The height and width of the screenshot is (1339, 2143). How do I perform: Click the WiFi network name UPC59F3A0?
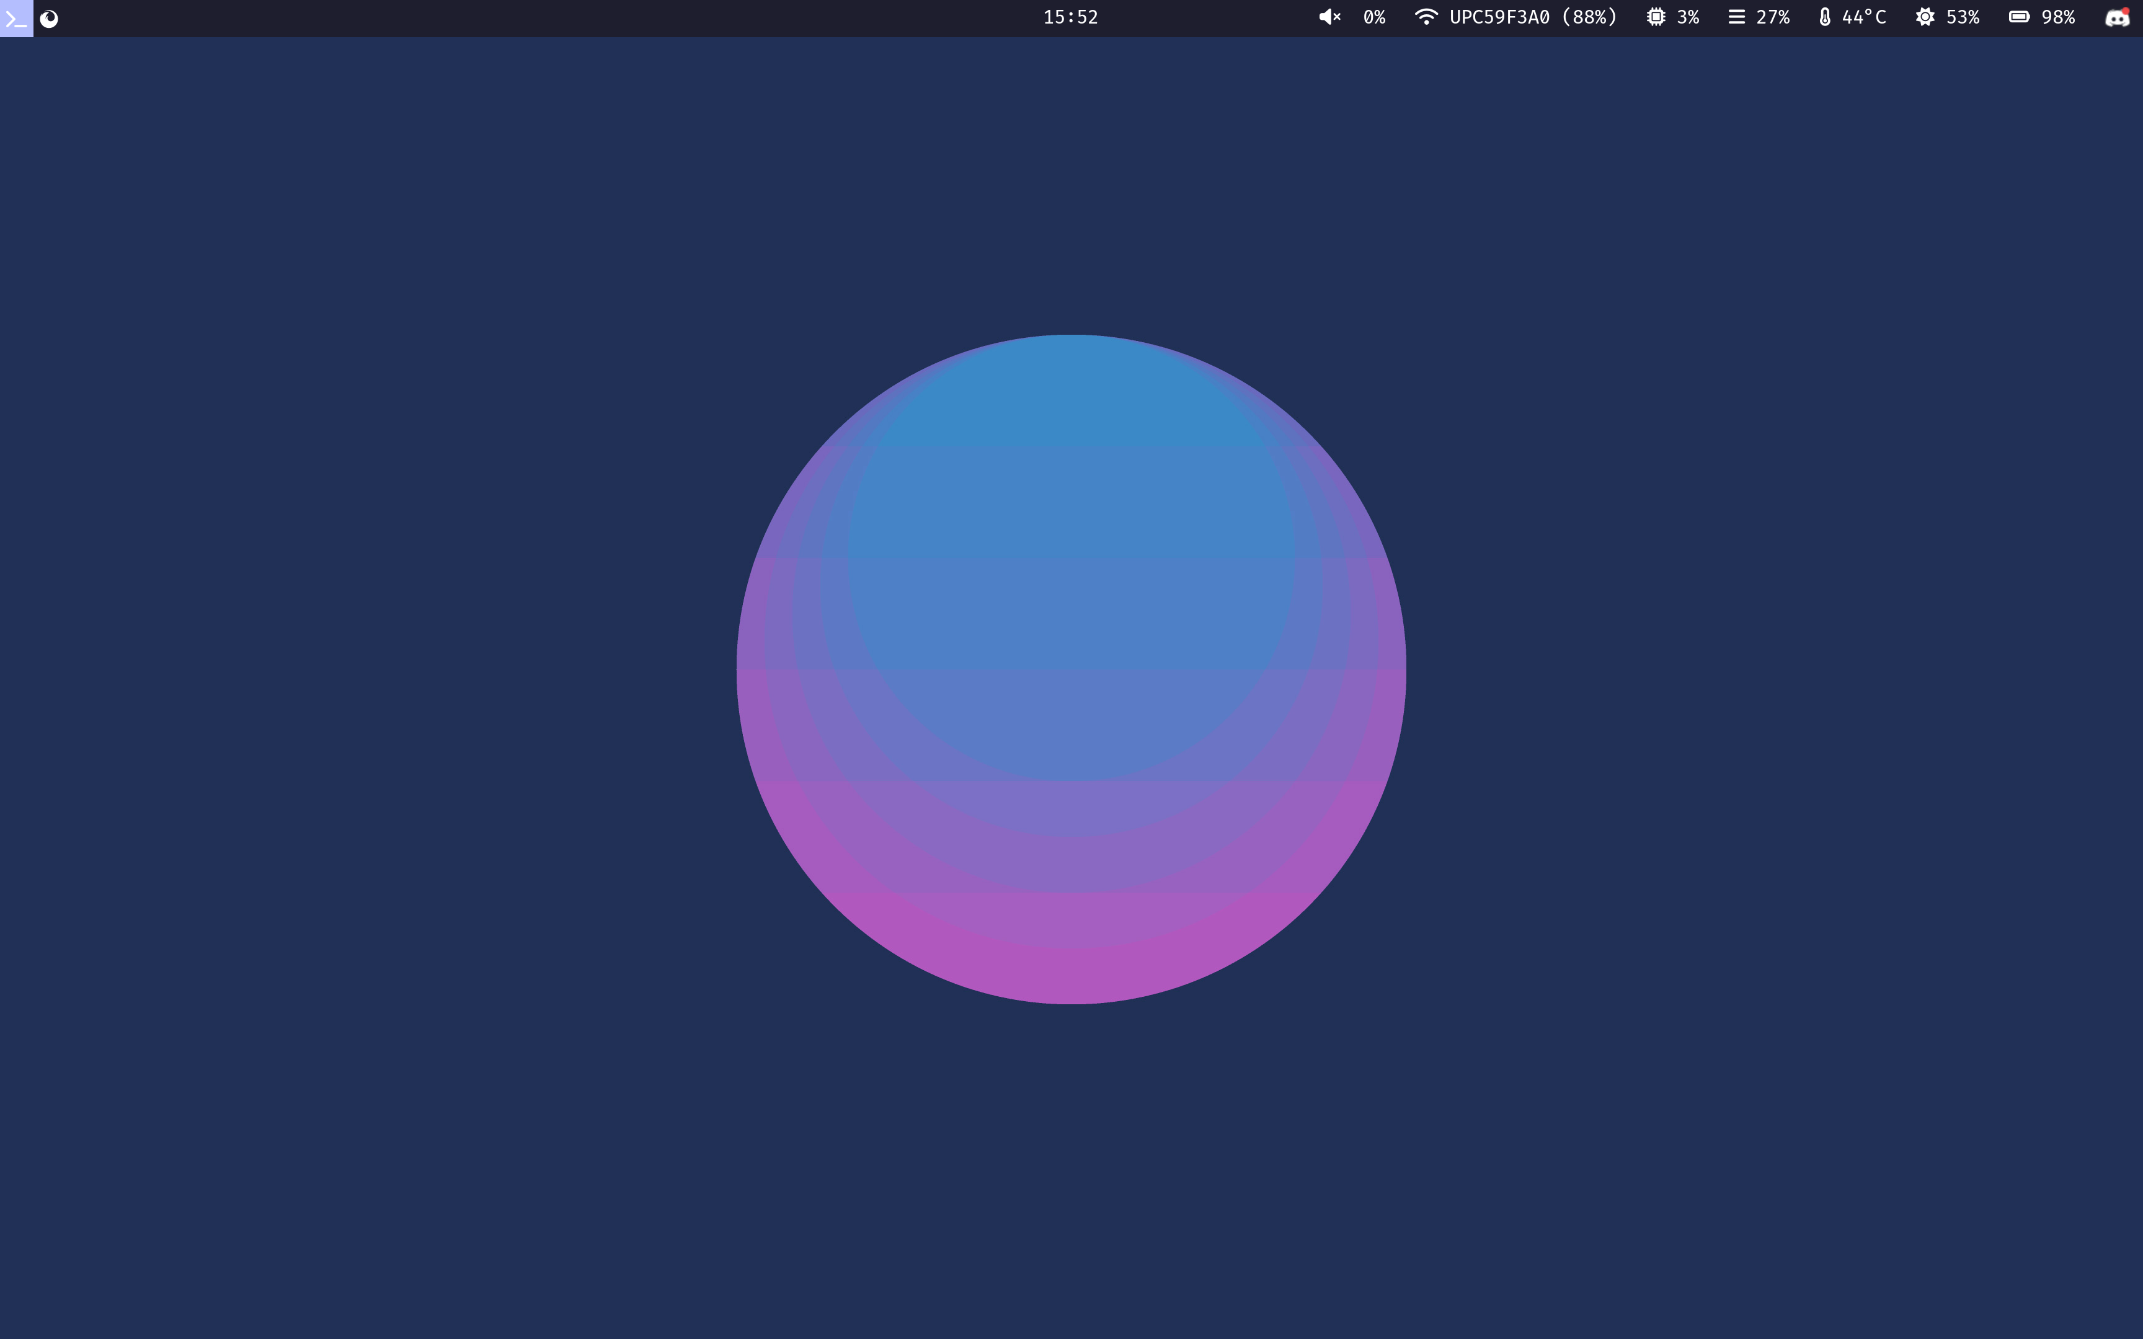point(1496,17)
